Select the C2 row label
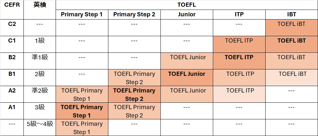This screenshot has height=136, width=318. (x=12, y=28)
